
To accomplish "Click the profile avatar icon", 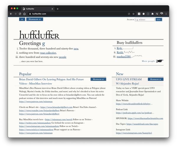I will tap(162, 14).
